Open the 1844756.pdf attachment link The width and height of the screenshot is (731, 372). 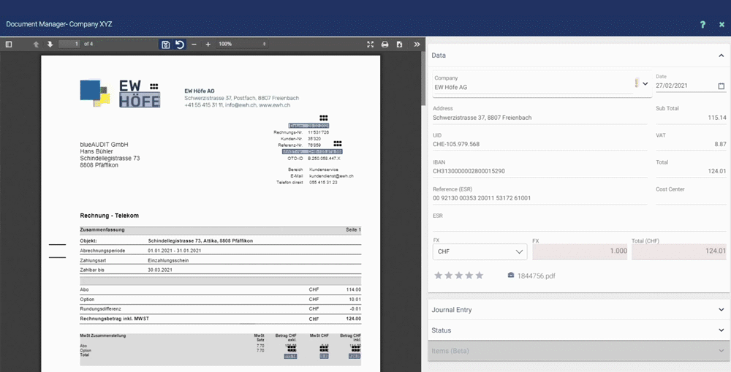[x=535, y=276]
